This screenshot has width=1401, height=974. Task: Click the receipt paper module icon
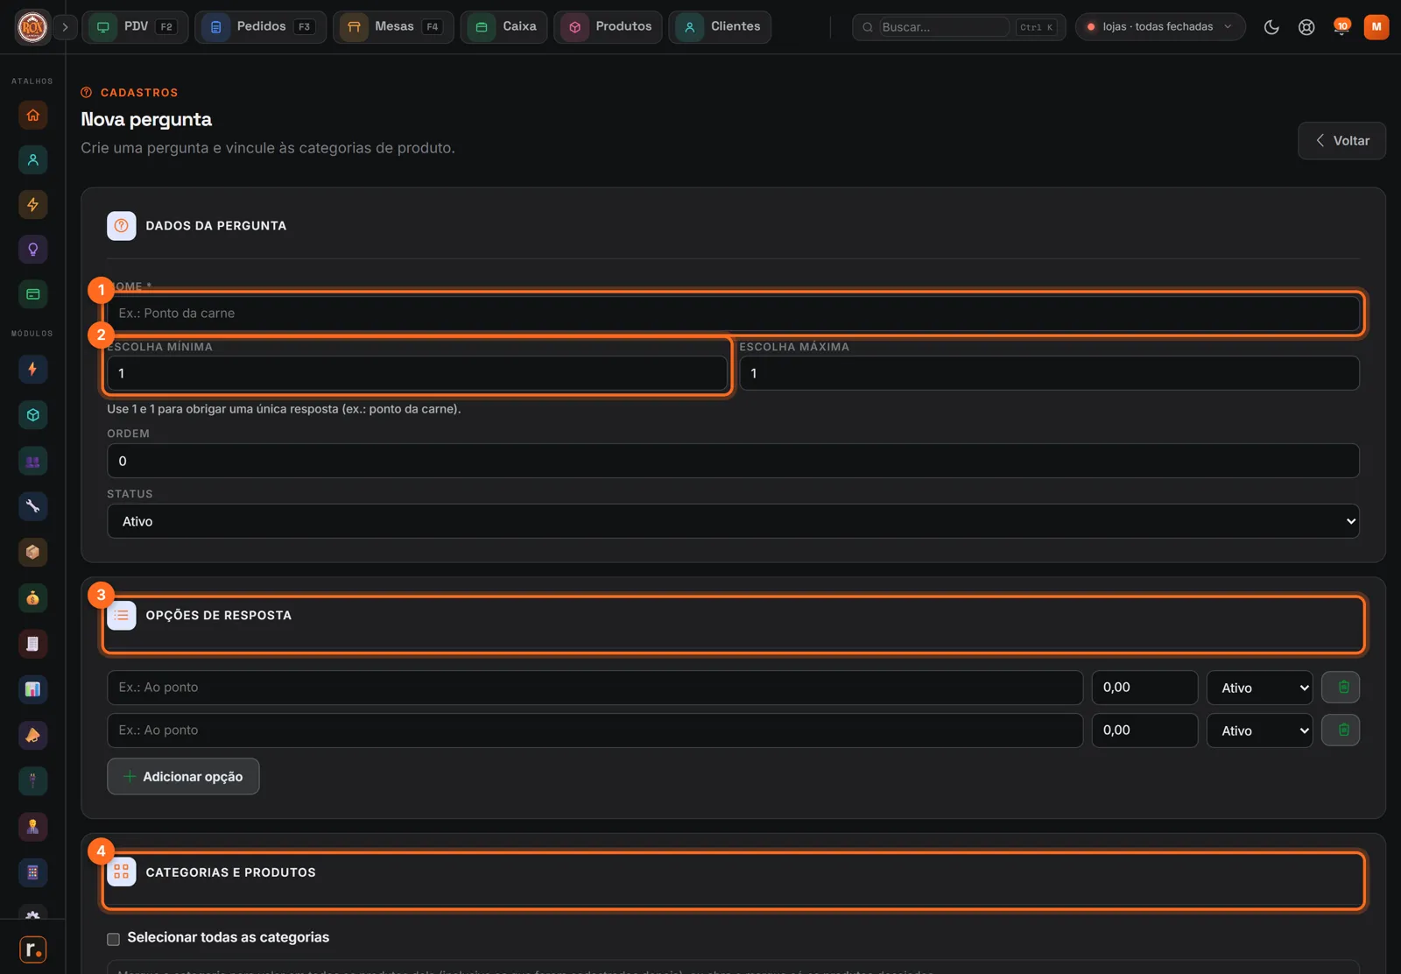click(x=32, y=644)
